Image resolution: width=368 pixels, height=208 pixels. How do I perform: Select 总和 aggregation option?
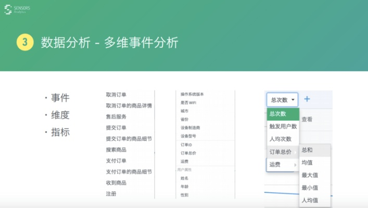[x=308, y=150]
